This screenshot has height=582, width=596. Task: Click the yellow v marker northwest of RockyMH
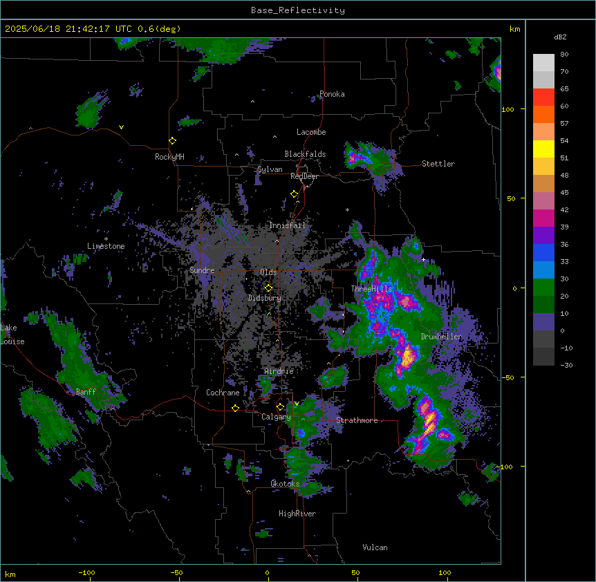click(x=121, y=127)
